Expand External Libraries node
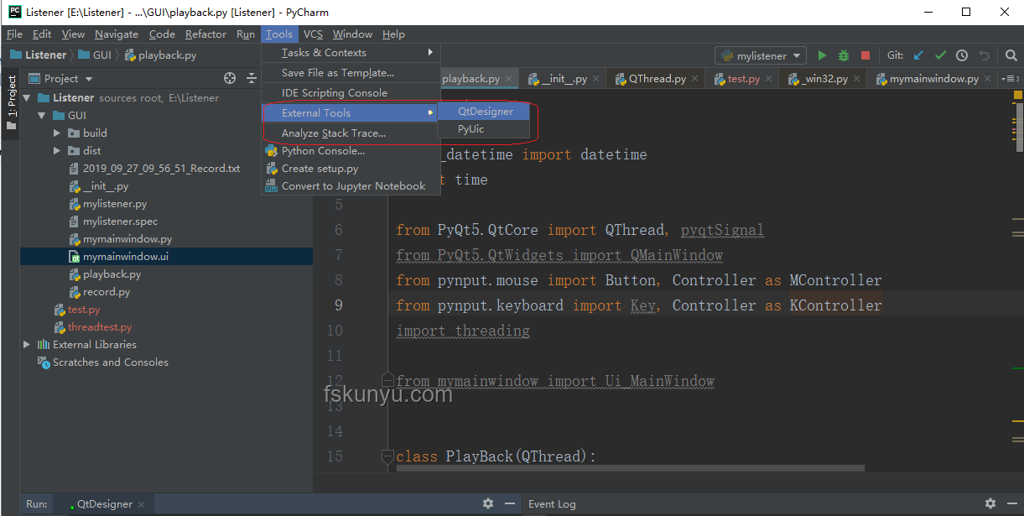 27,344
